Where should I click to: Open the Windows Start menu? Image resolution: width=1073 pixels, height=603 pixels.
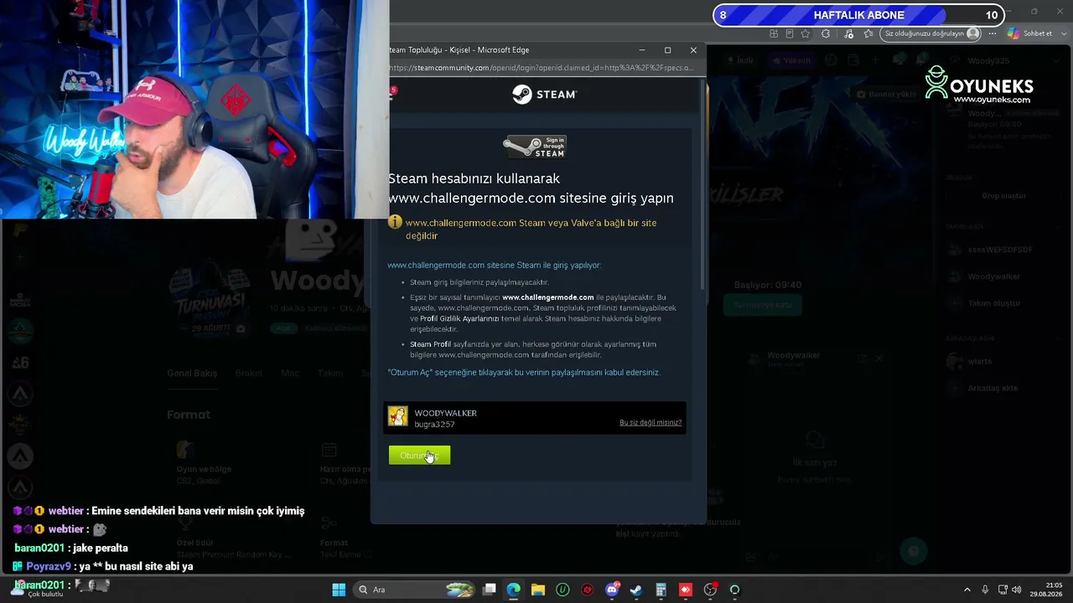point(339,590)
